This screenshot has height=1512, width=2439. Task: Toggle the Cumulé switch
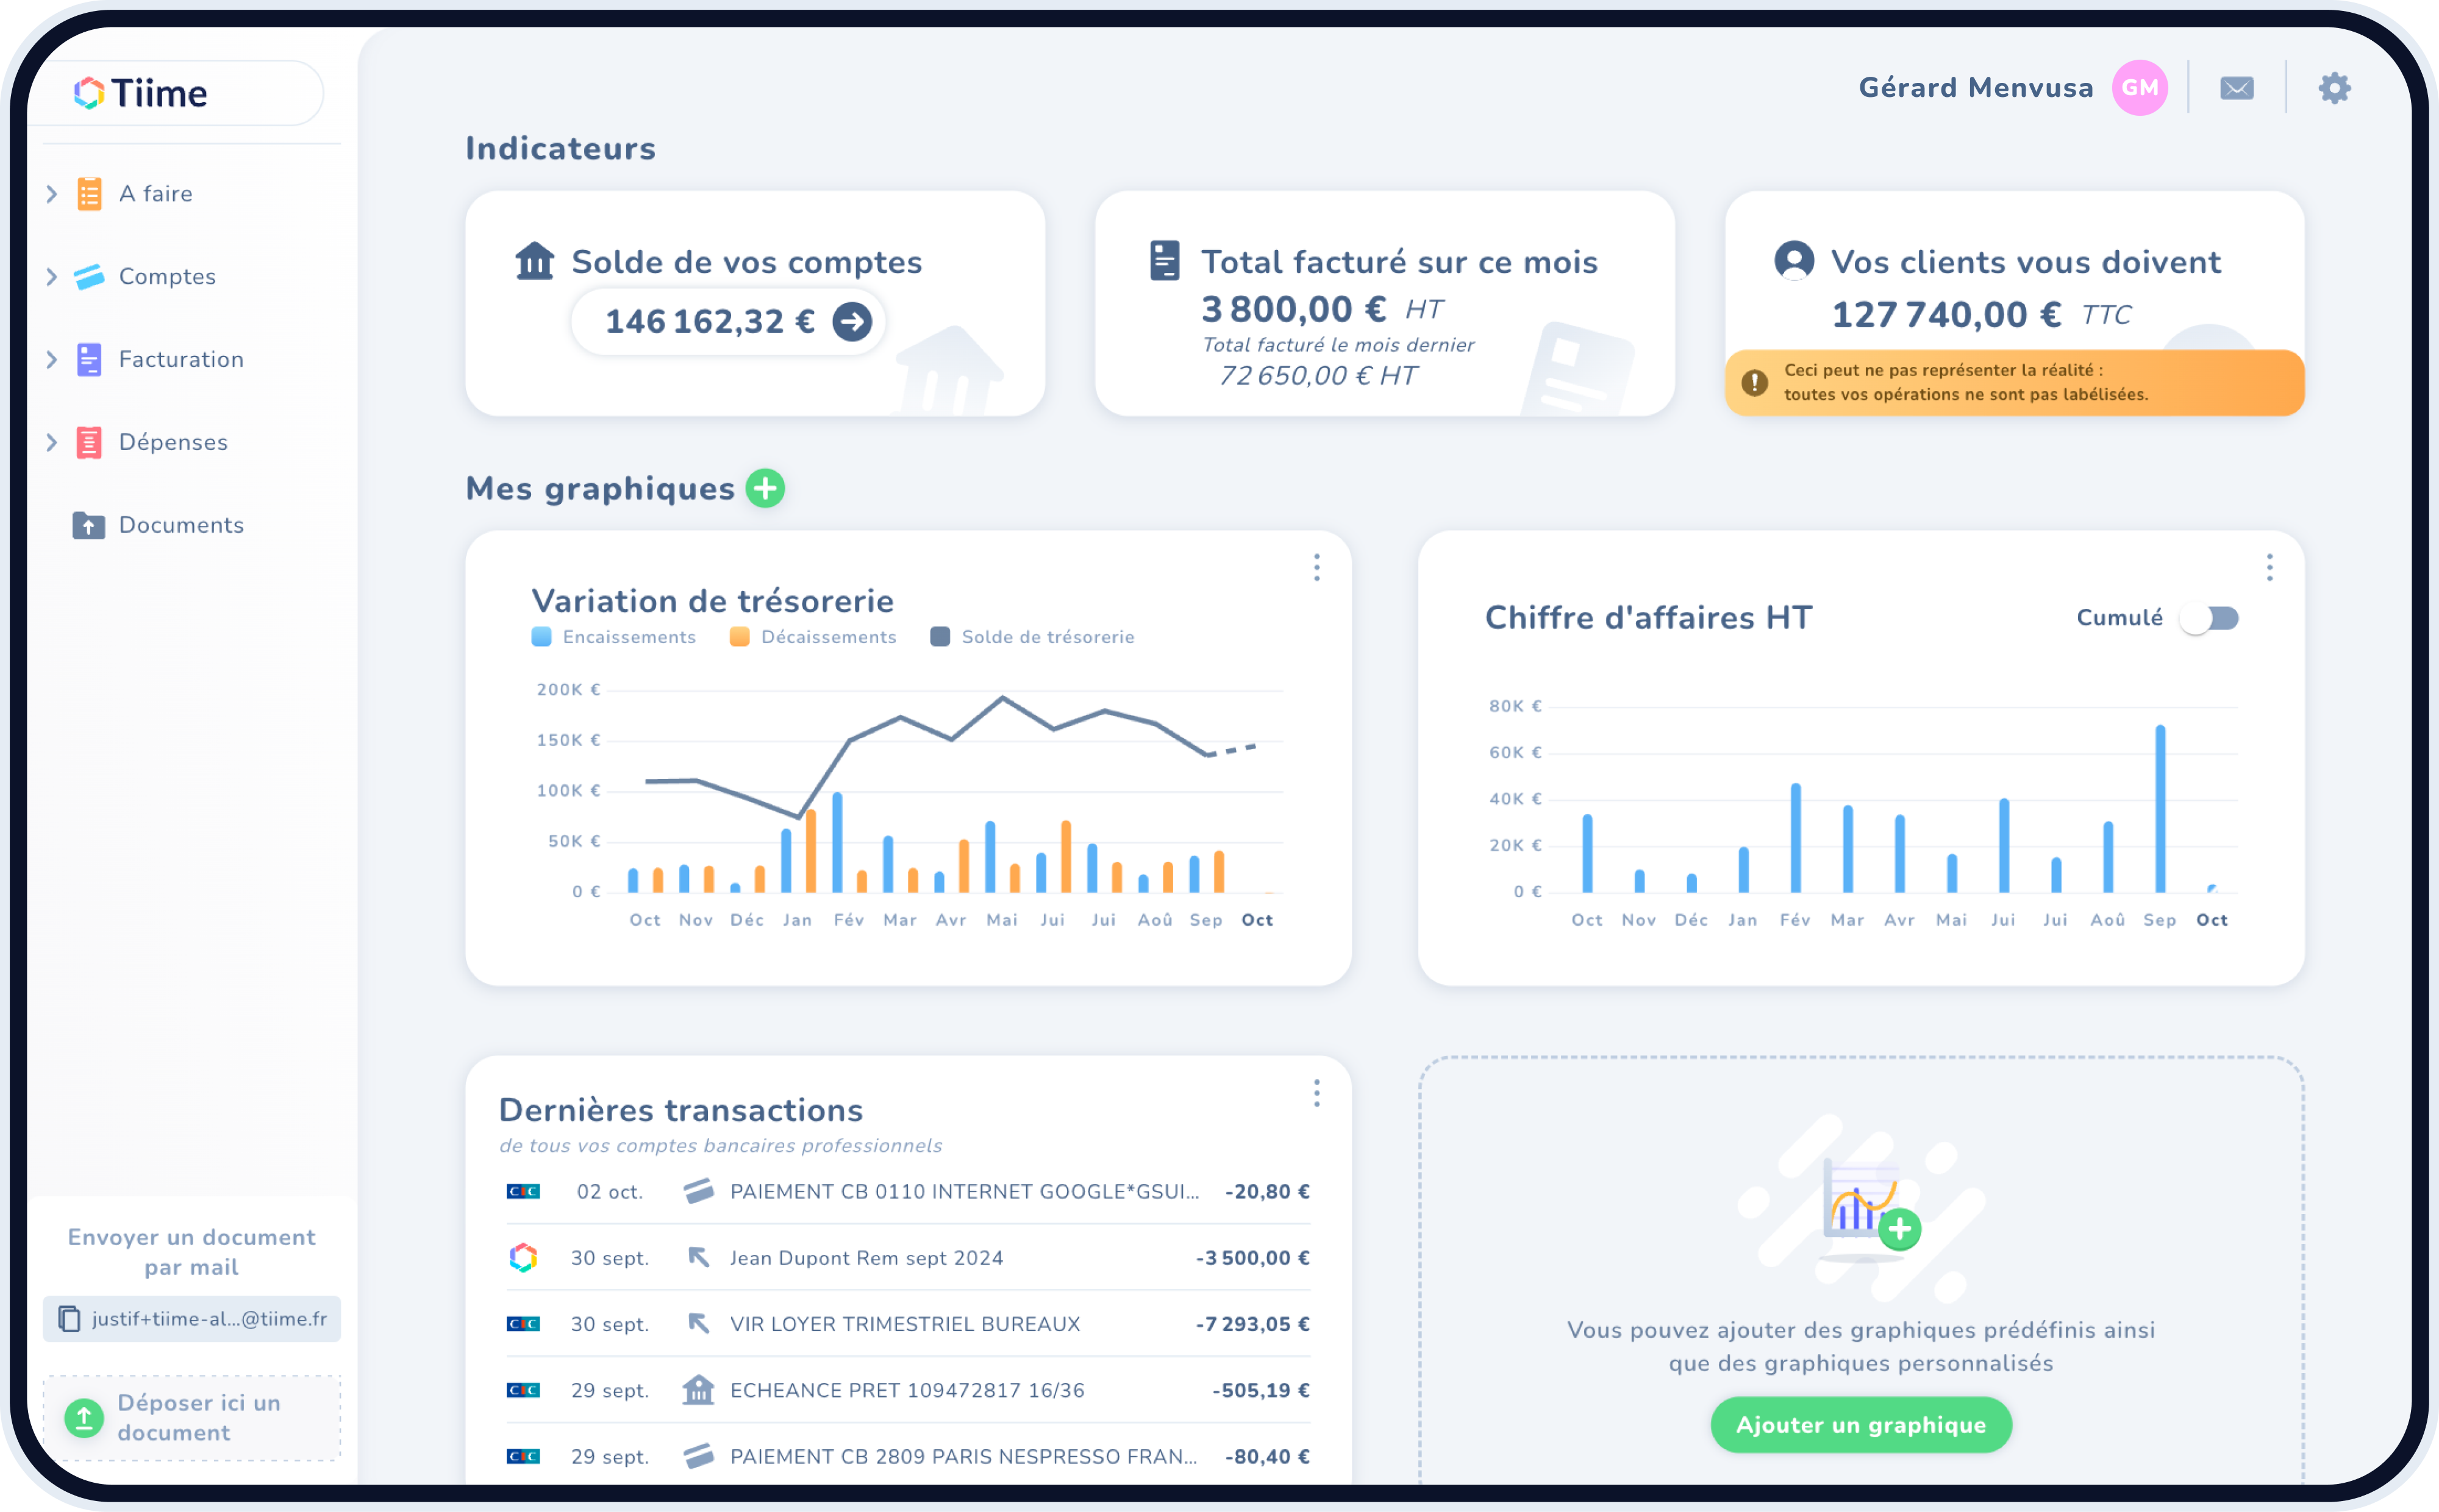pos(2210,618)
